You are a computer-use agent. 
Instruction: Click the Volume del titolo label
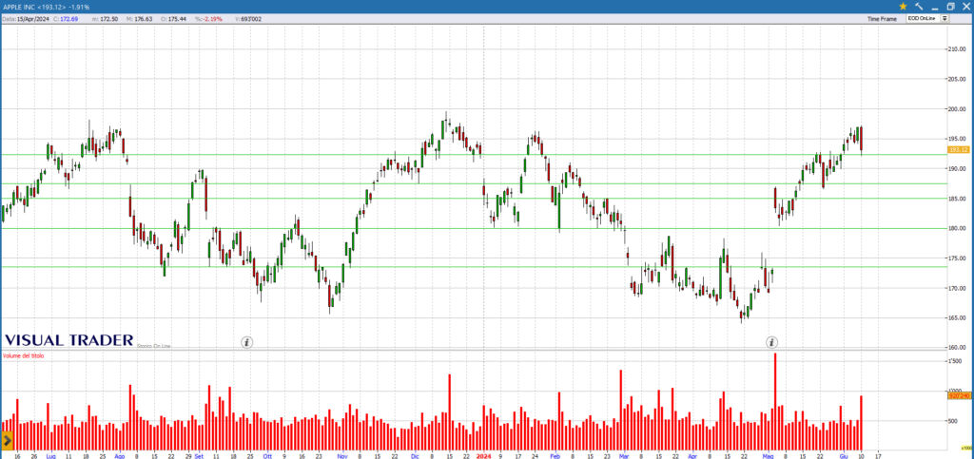(x=24, y=356)
